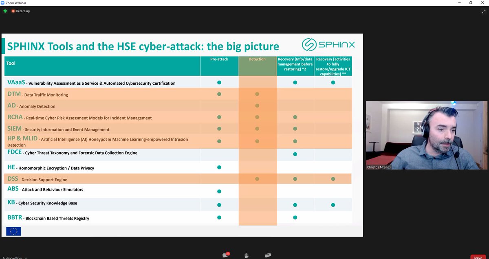
Task: Select the DTM Data Traffic Monitoring label
Action: click(37, 94)
